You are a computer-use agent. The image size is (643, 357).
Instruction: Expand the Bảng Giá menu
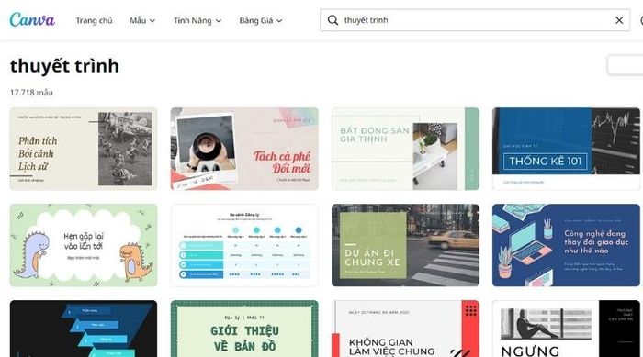(261, 20)
